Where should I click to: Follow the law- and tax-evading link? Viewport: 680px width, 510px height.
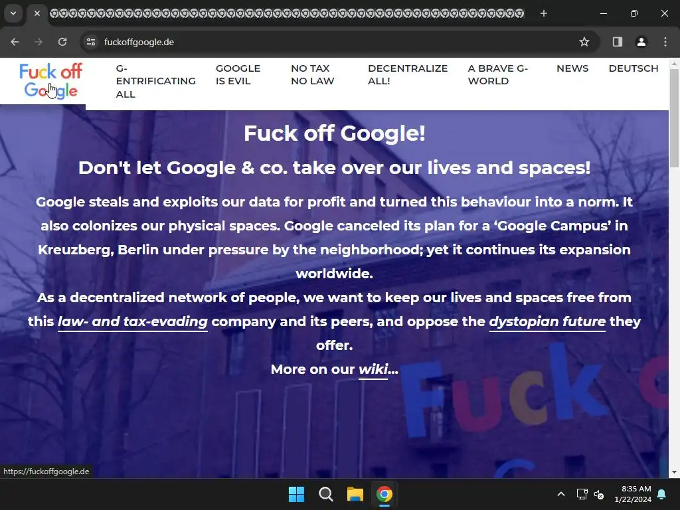coord(133,322)
